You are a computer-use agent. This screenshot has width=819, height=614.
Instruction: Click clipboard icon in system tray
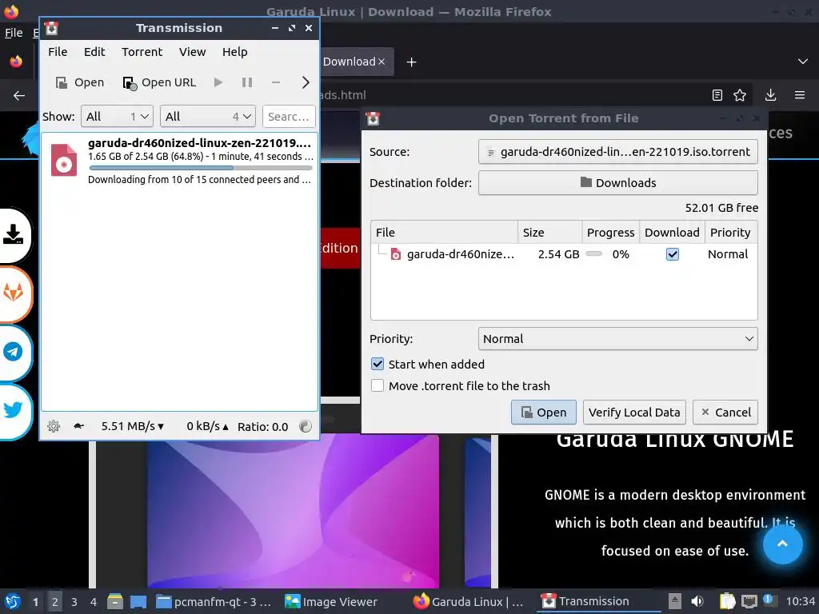(x=727, y=601)
